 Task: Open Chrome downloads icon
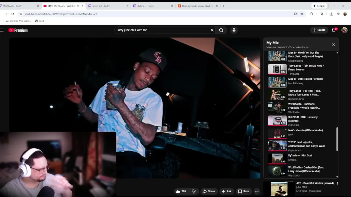(332, 14)
